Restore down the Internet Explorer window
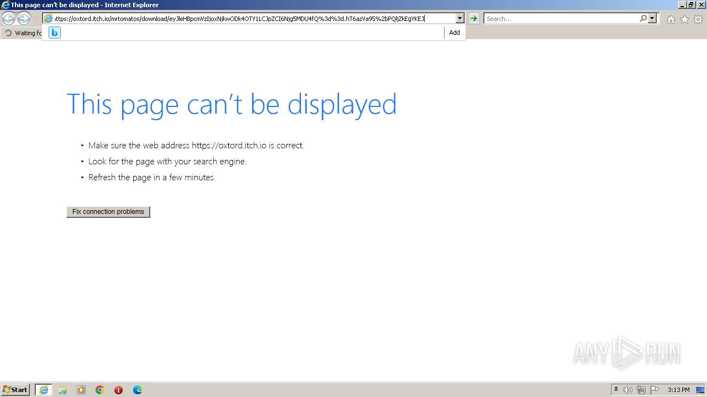The image size is (707, 397). point(691,5)
